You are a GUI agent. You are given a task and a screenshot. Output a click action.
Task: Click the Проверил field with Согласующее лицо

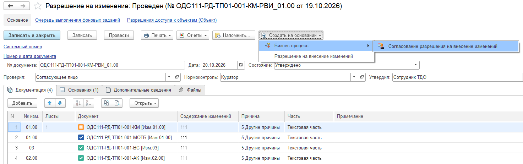pos(101,77)
